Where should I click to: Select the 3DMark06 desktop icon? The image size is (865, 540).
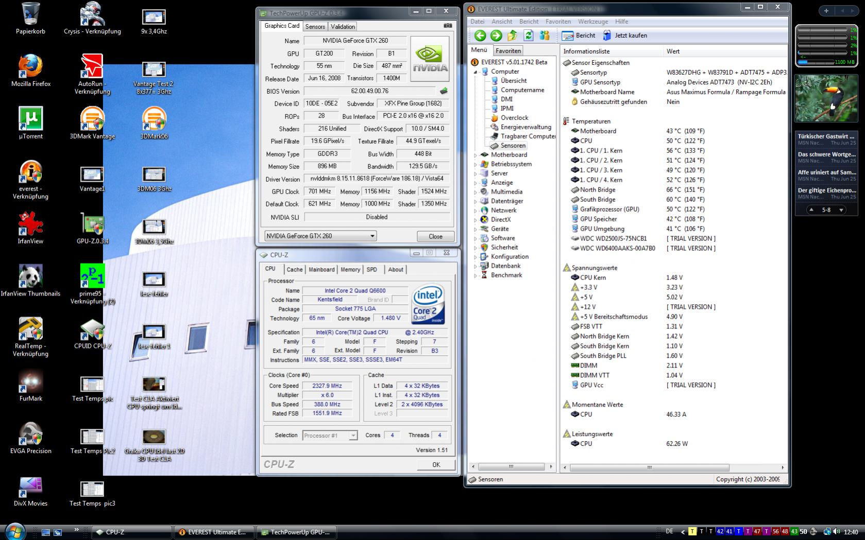(154, 123)
